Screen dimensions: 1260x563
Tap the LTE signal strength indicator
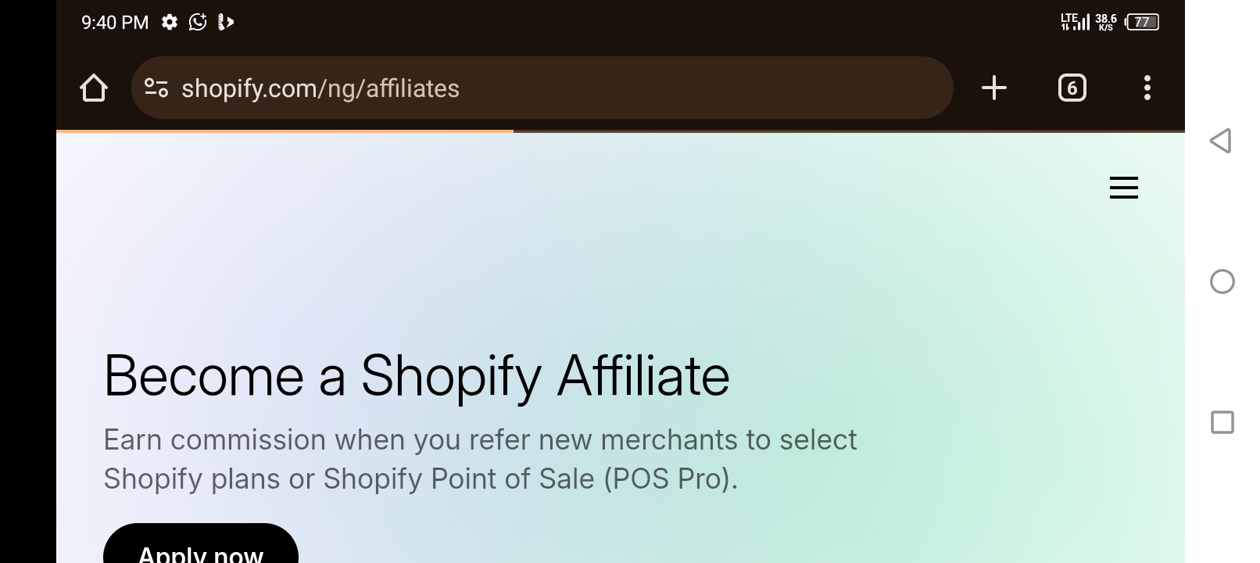click(x=1075, y=22)
